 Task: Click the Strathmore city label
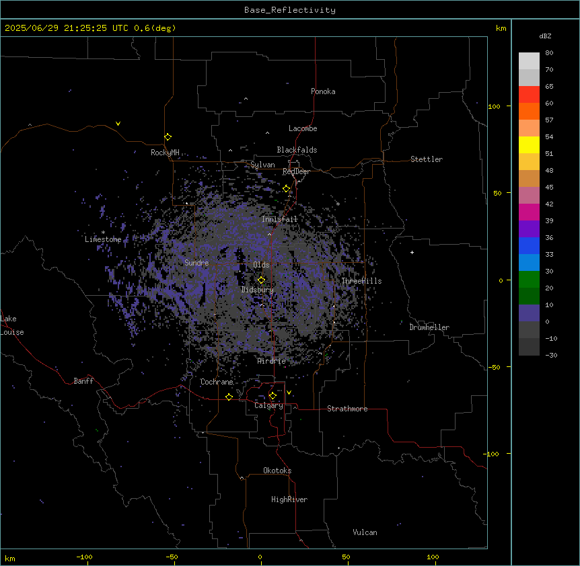(347, 409)
